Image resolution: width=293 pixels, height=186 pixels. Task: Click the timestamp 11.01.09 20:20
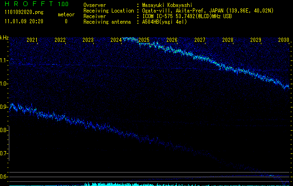(x=24, y=21)
